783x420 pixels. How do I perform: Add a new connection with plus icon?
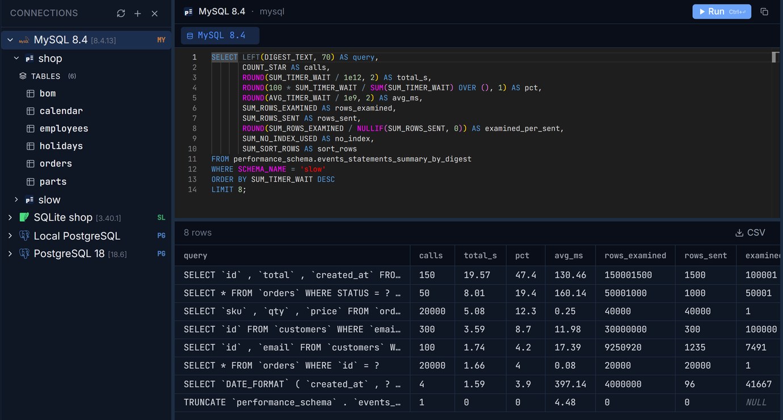[x=137, y=13]
